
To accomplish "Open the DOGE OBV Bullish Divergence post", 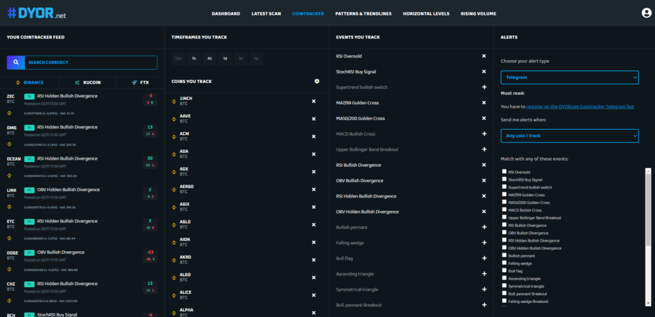I will 61,252.
